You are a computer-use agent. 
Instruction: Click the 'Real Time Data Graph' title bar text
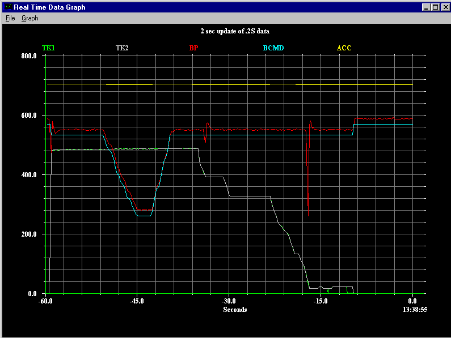click(x=50, y=7)
